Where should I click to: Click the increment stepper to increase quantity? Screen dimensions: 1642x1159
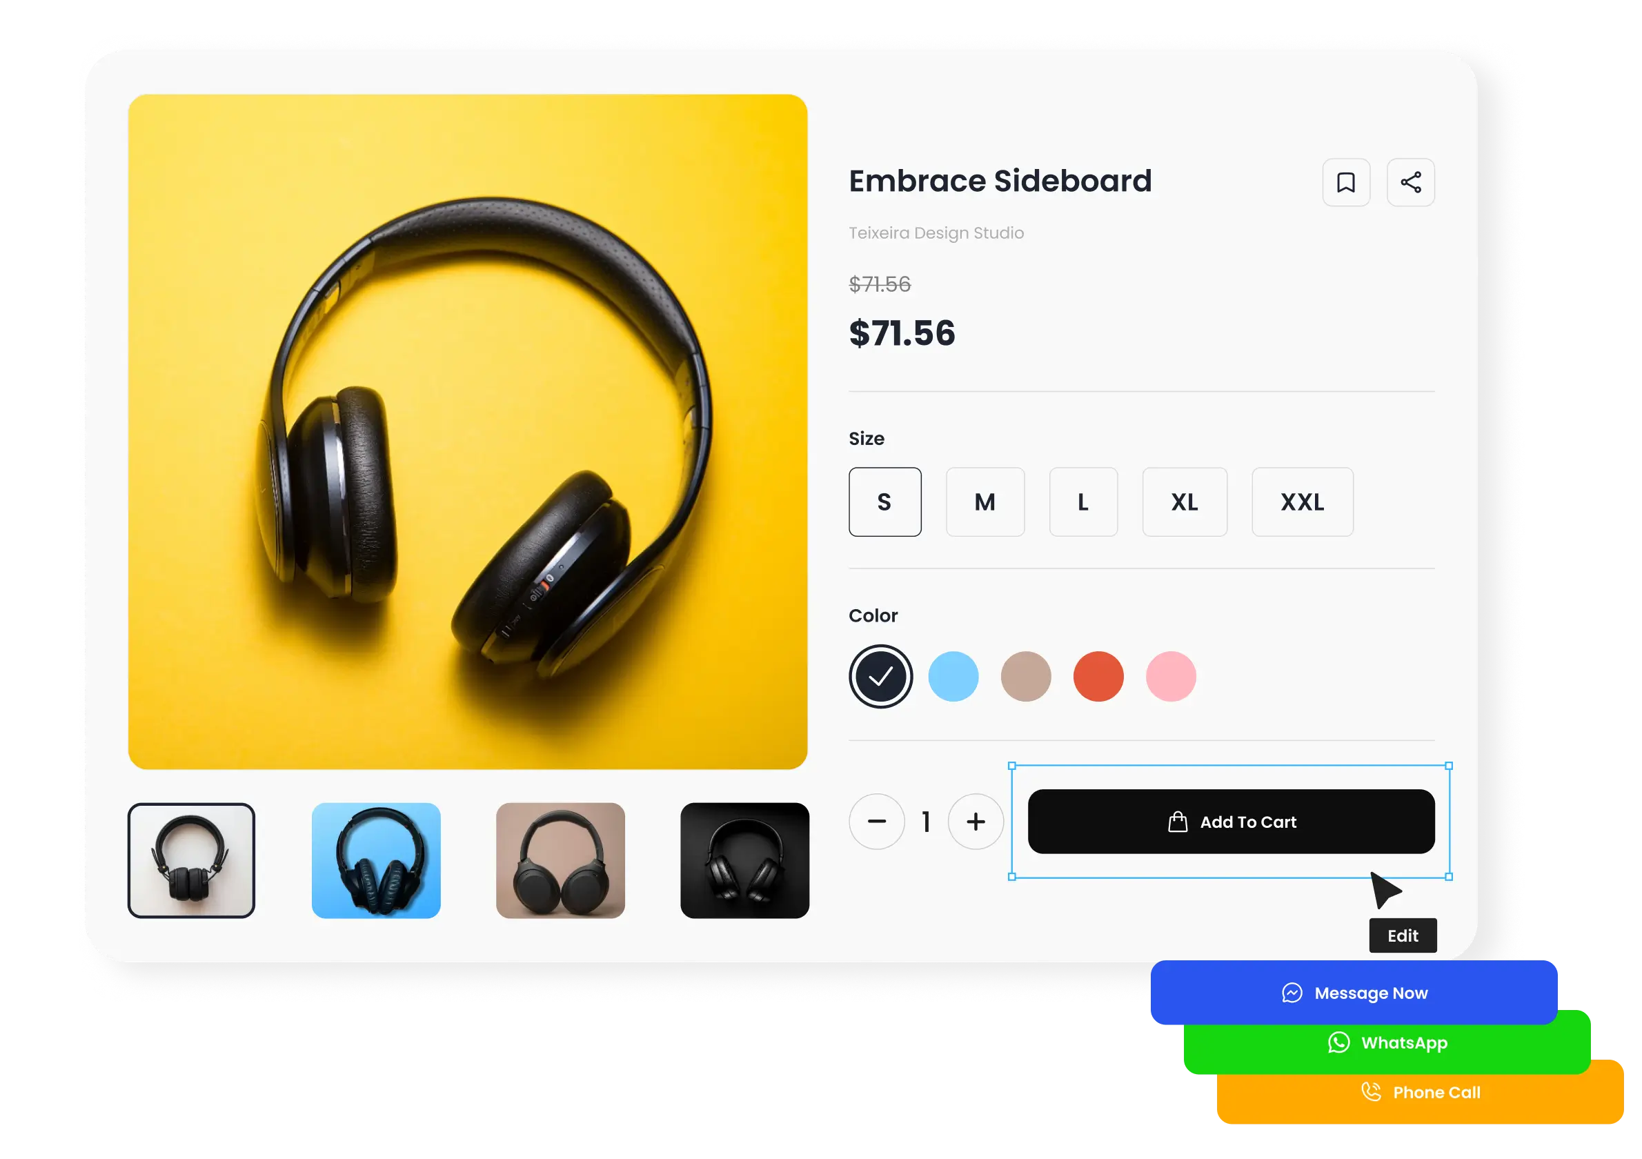[976, 822]
